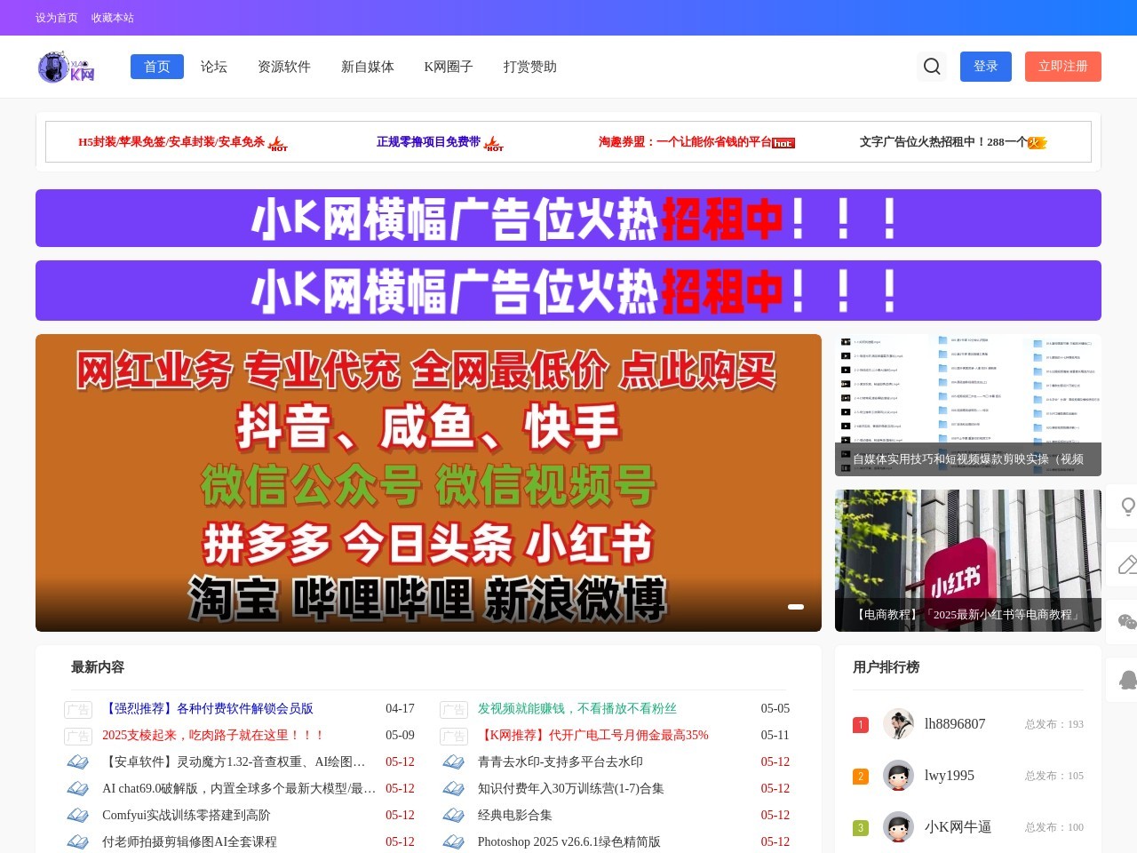Click the lightbulb icon in side toolbar
This screenshot has height=853, width=1137.
pos(1127,506)
